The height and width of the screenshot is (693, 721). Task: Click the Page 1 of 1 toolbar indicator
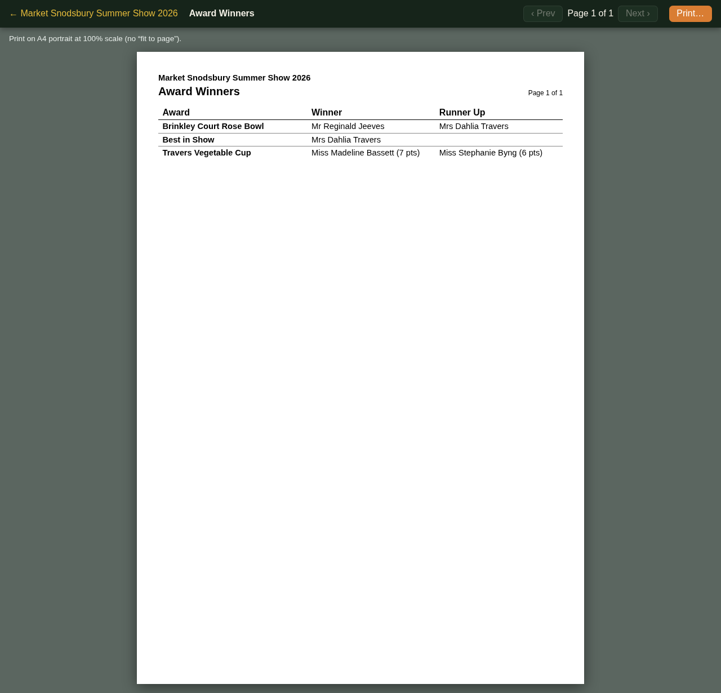(590, 14)
